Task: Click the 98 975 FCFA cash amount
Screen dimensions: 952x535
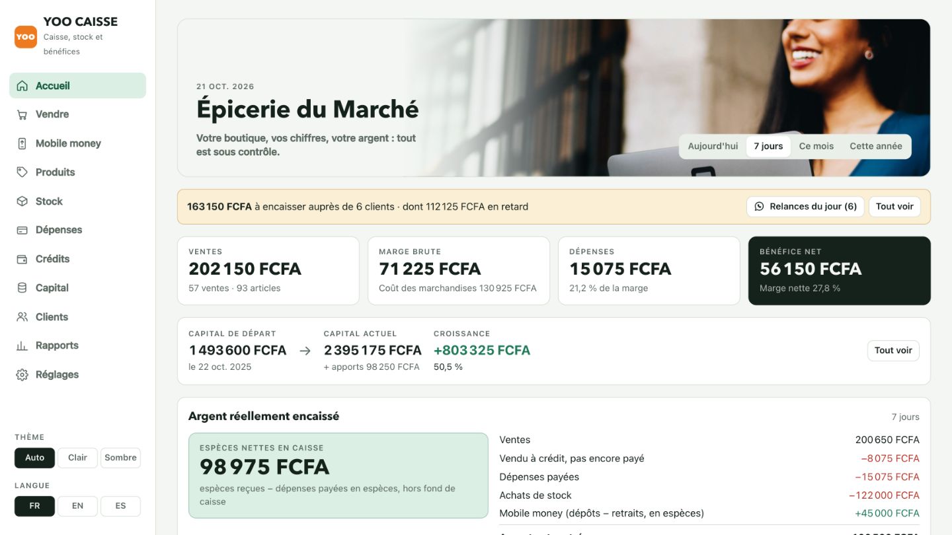Action: 264,467
